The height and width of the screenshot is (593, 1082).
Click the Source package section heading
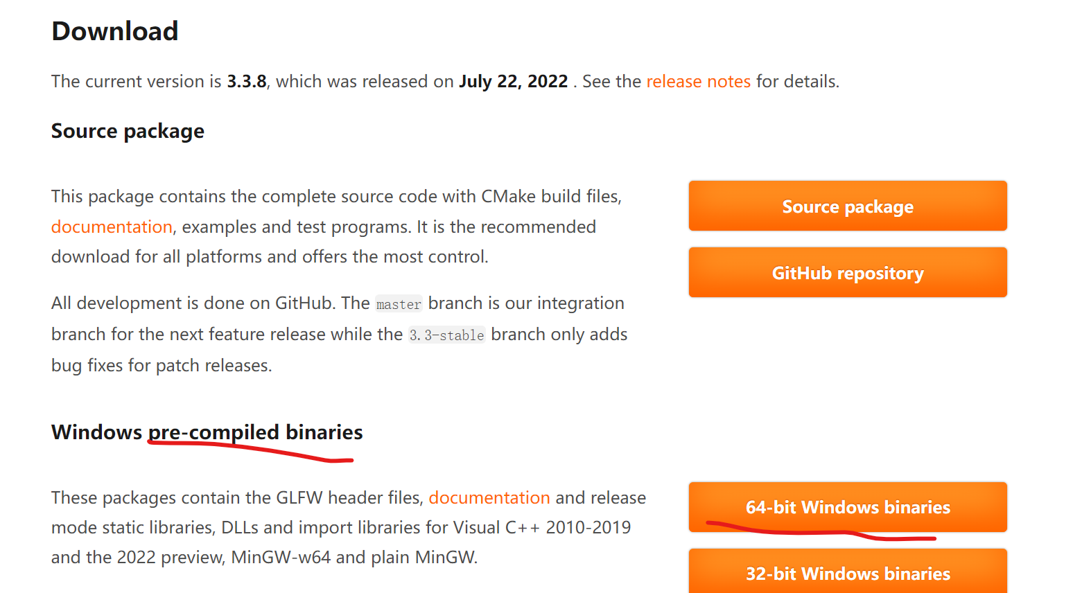point(128,131)
